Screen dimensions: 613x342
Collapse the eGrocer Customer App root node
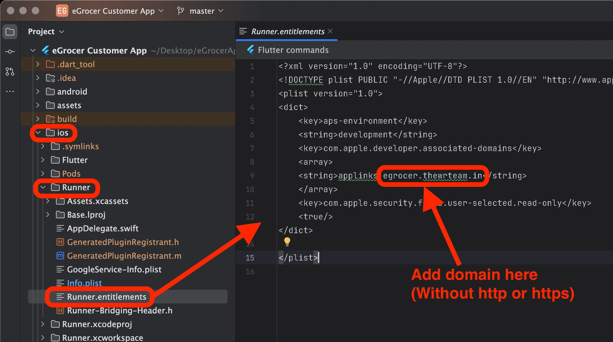[x=33, y=50]
